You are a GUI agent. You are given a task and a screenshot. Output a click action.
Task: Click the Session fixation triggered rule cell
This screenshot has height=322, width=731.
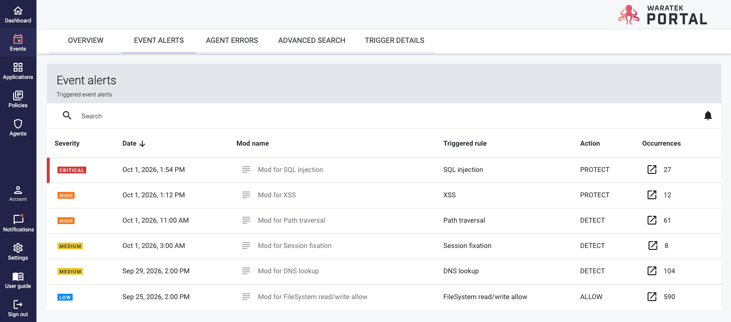(x=467, y=246)
